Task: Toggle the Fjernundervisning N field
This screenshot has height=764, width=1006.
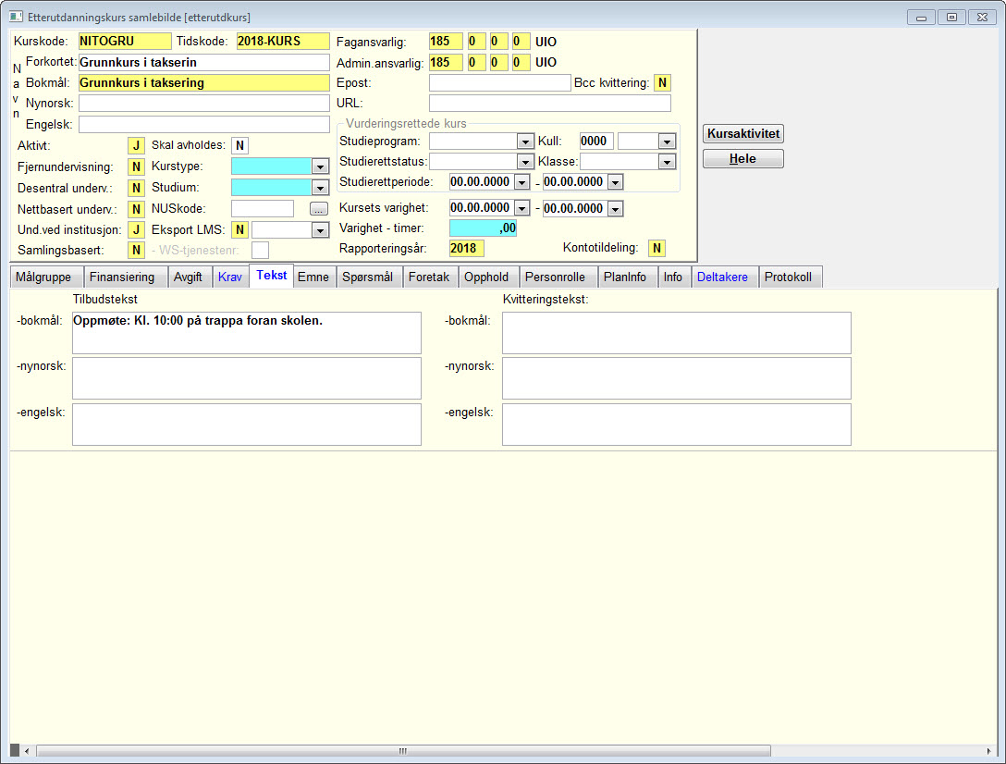Action: [136, 166]
